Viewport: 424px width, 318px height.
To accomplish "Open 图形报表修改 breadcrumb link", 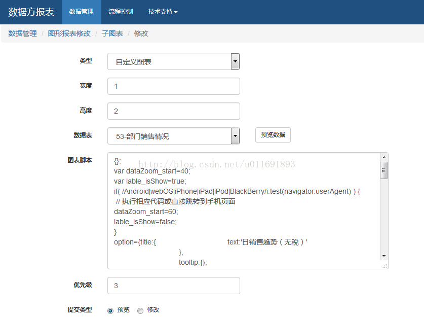I will point(69,33).
